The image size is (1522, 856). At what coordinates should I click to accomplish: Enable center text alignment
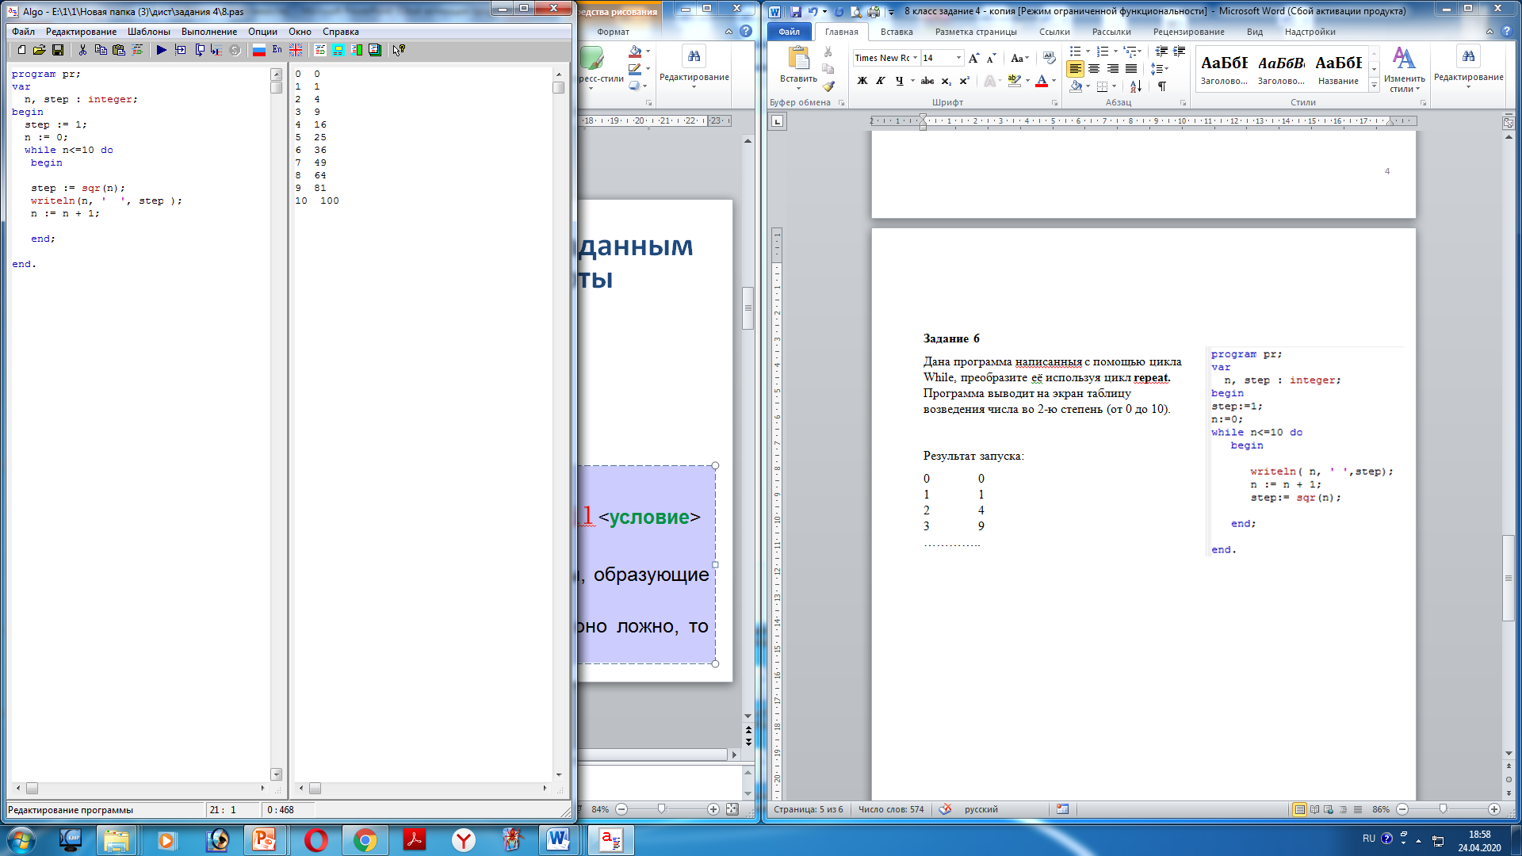1094,69
